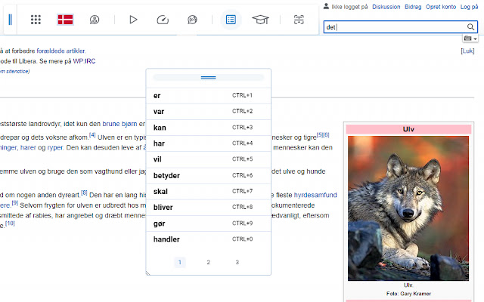This screenshot has width=484, height=302.
Task: Click the Log på link
Action: click(469, 7)
